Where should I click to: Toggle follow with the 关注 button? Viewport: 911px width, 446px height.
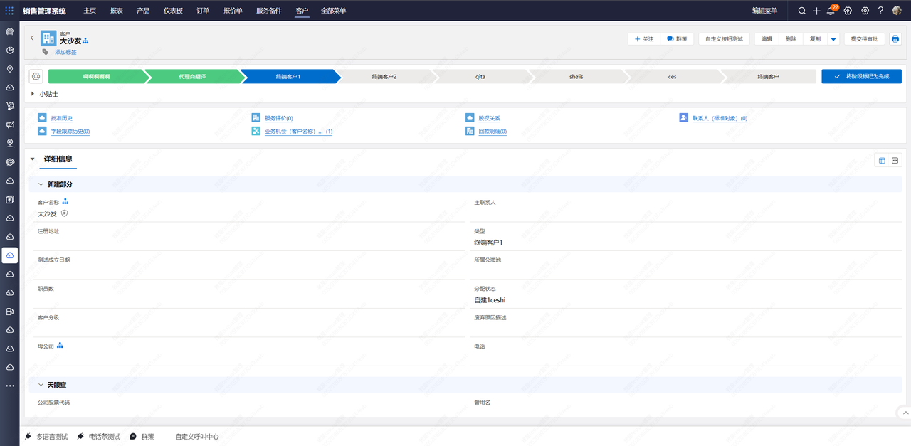point(643,39)
